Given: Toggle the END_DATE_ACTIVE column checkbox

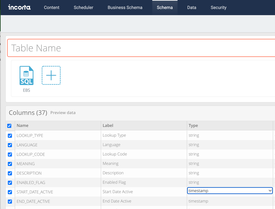Looking at the screenshot, I should click(x=10, y=201).
